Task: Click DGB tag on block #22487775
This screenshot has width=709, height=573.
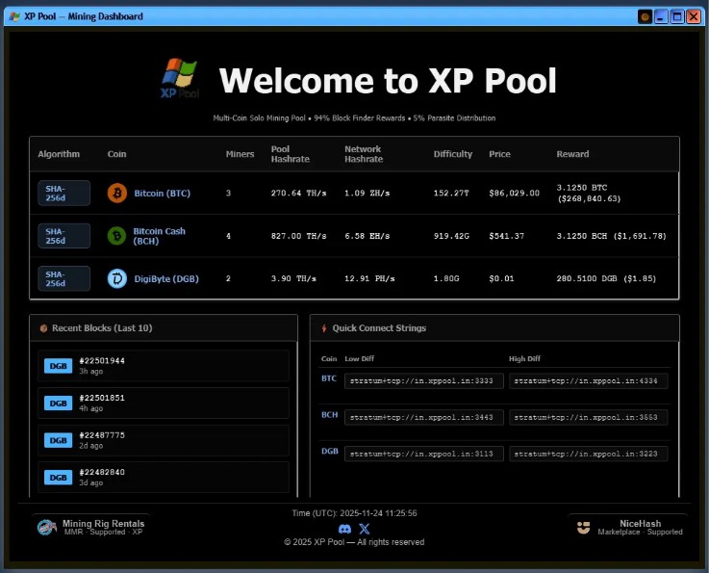Action: tap(58, 440)
